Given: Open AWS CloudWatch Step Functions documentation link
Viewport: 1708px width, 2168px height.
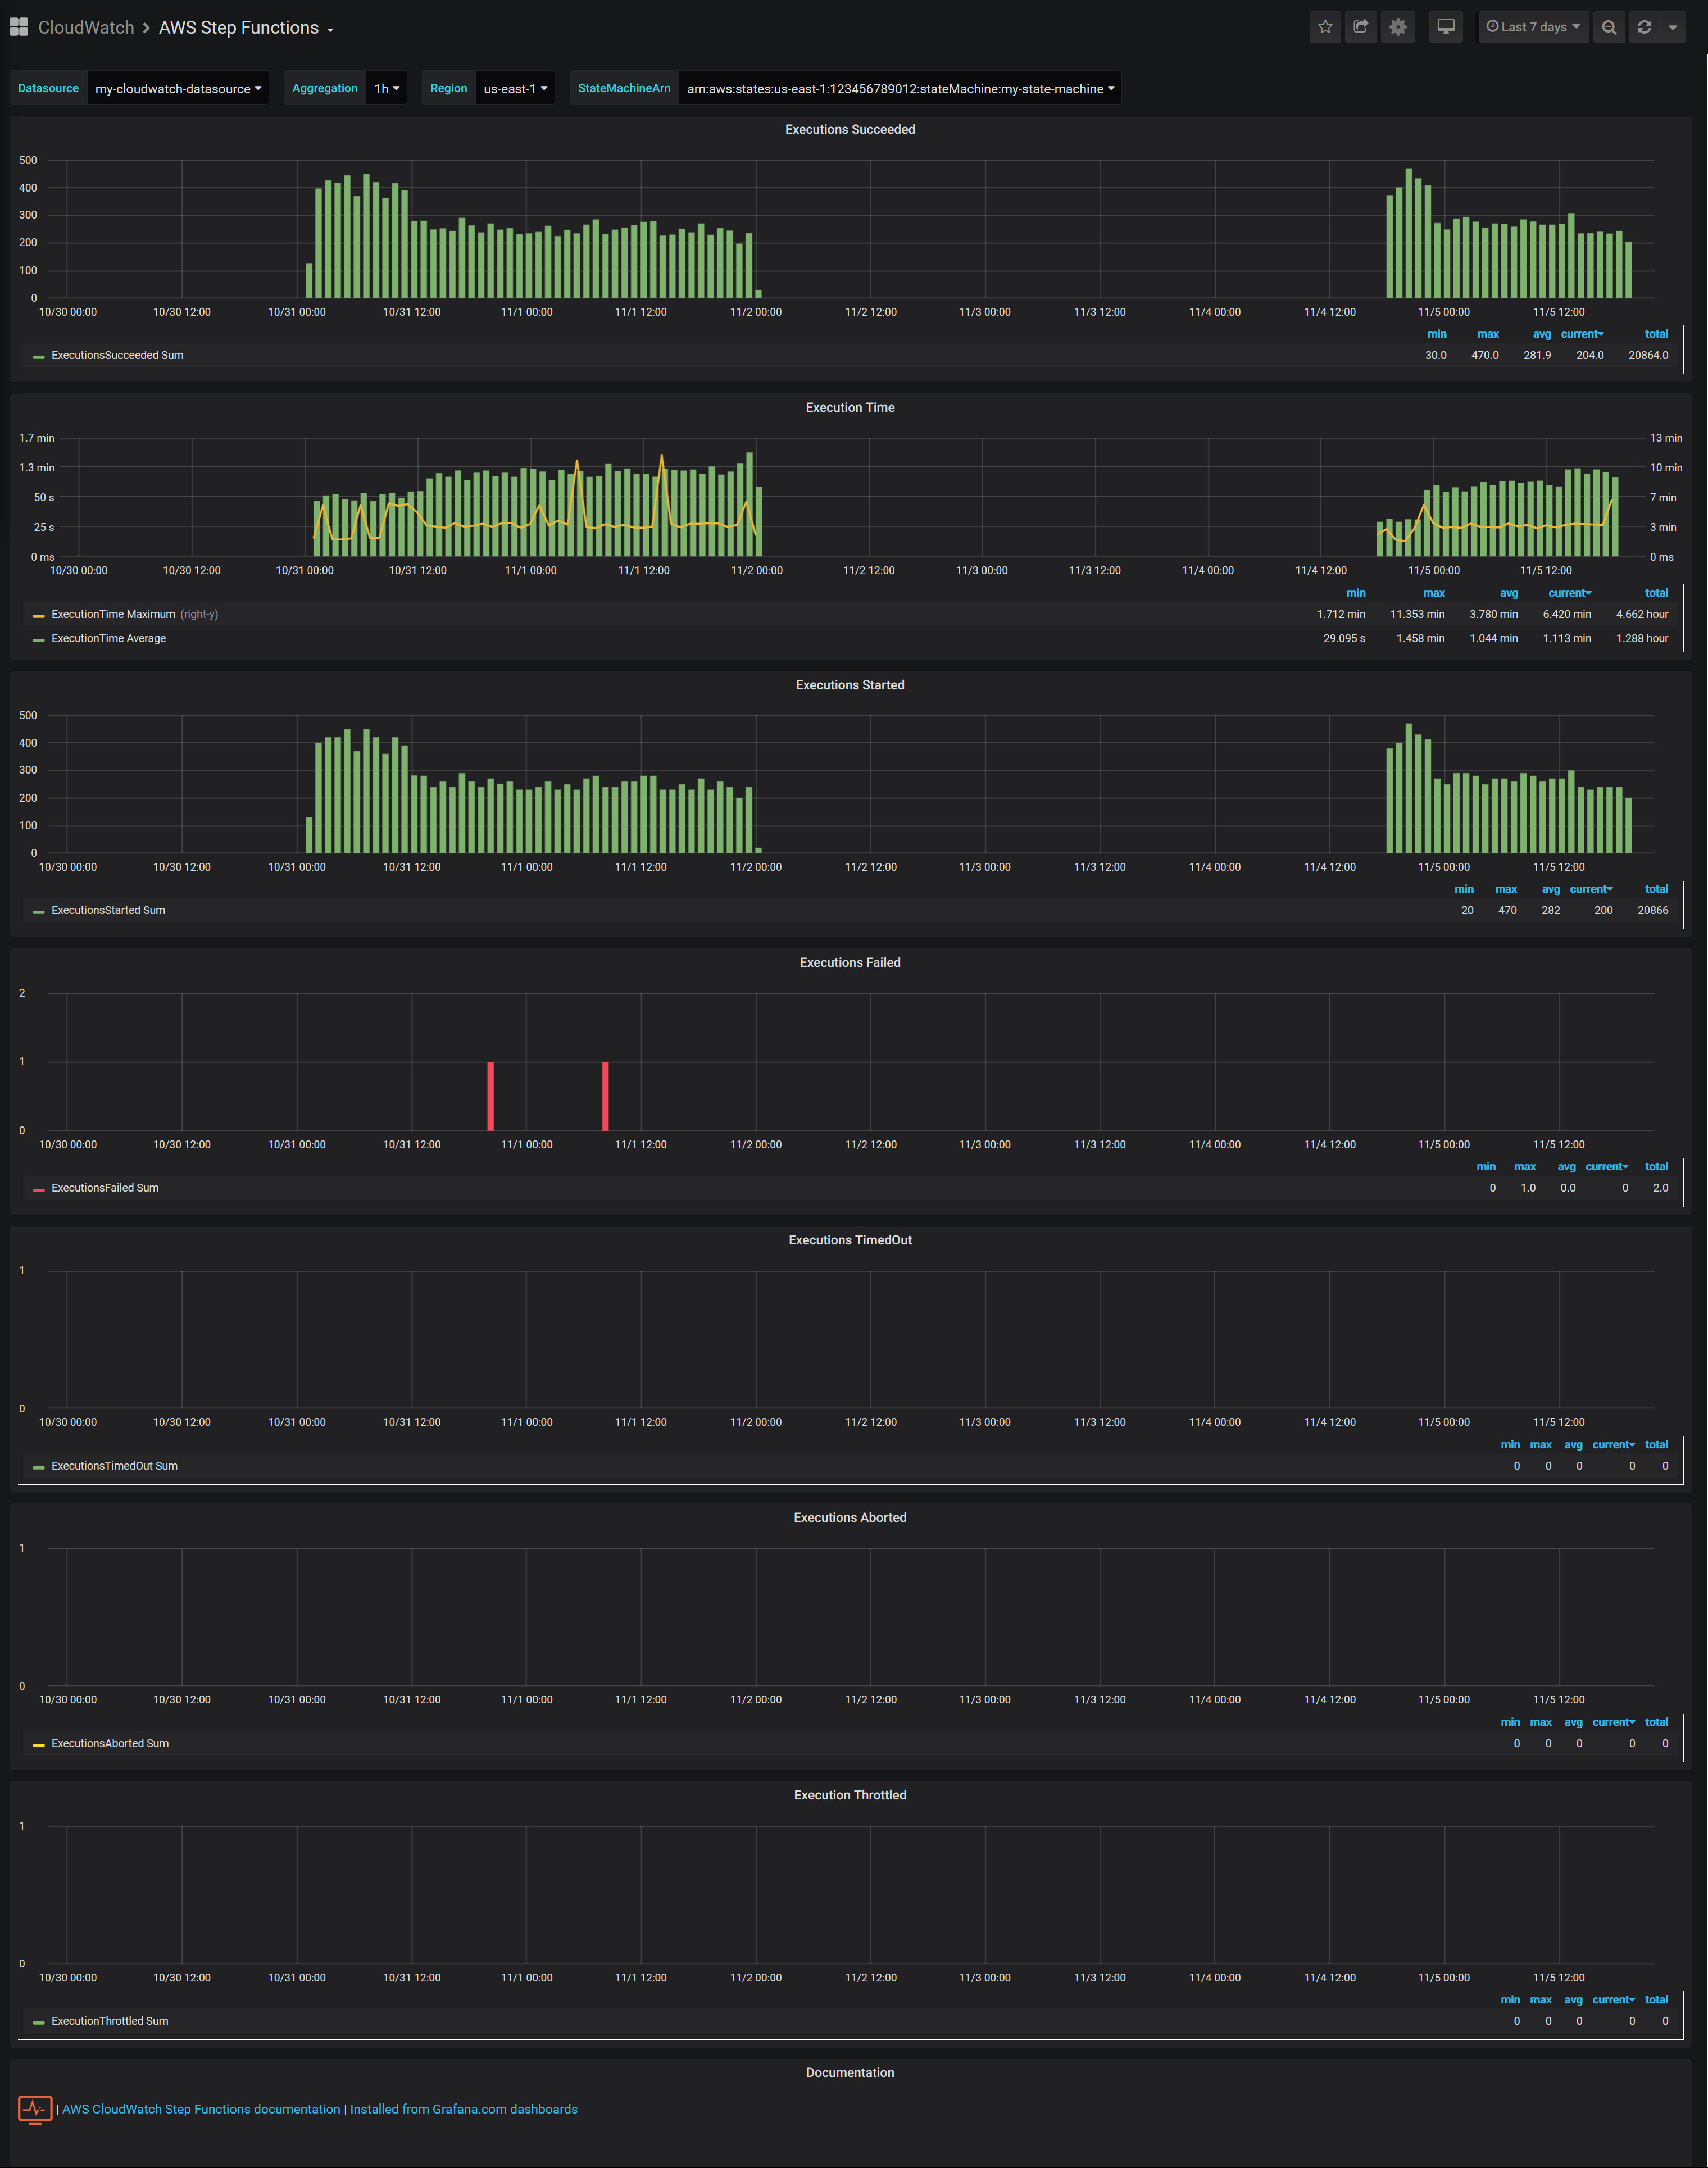Looking at the screenshot, I should pos(201,2109).
